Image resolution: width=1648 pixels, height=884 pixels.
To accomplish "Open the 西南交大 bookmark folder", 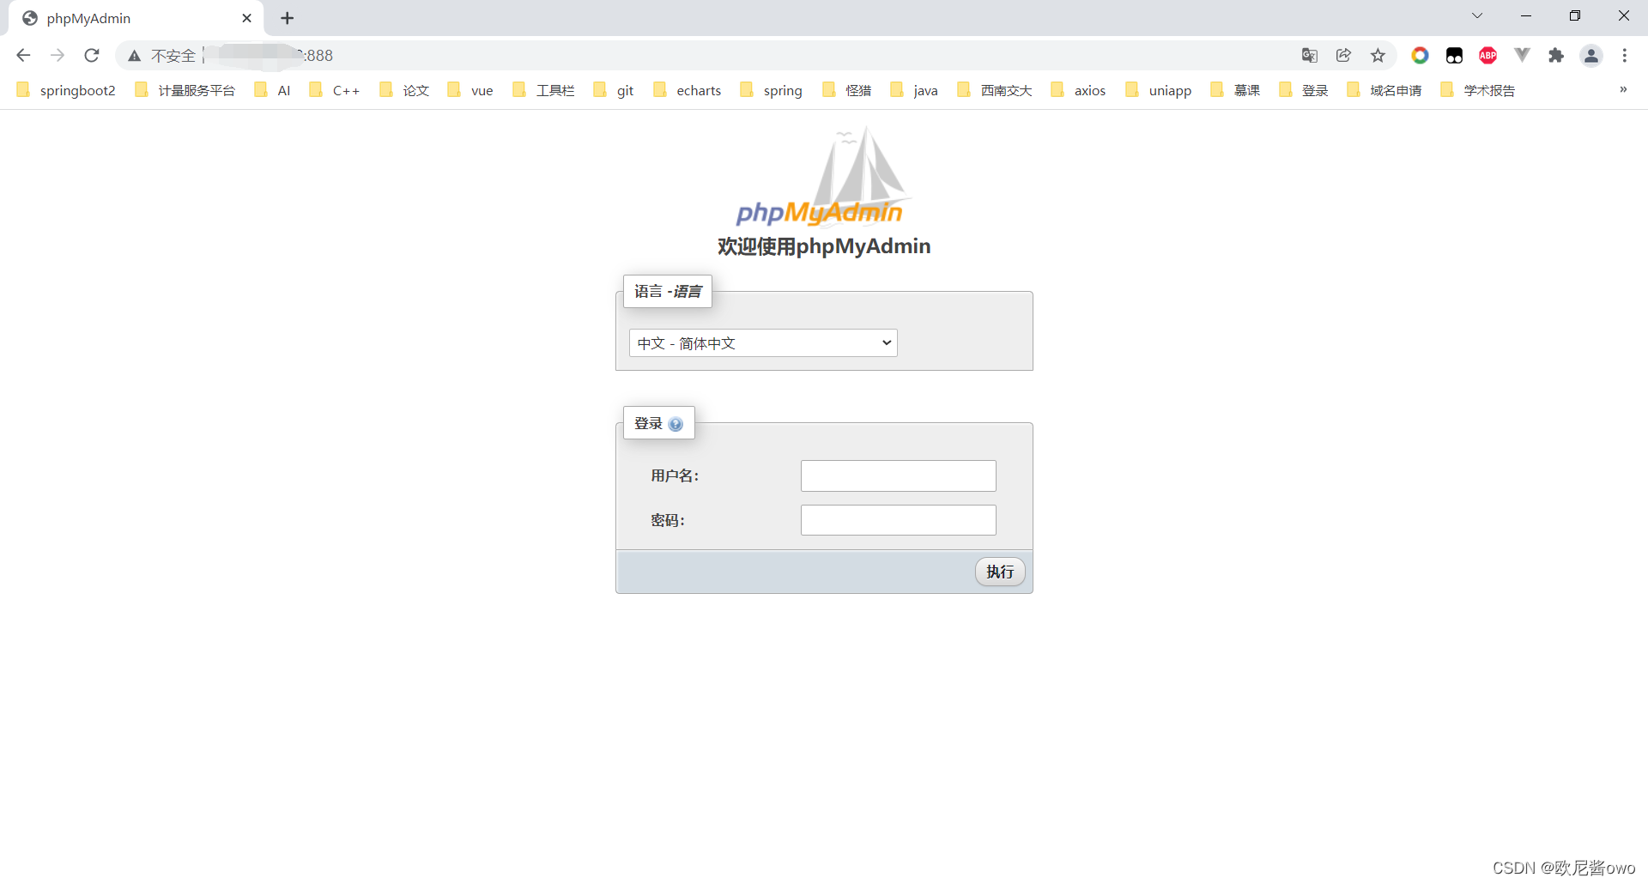I will coord(995,90).
